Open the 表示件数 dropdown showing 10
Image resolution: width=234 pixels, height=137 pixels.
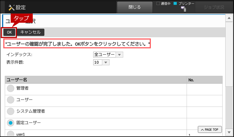coord(101,62)
